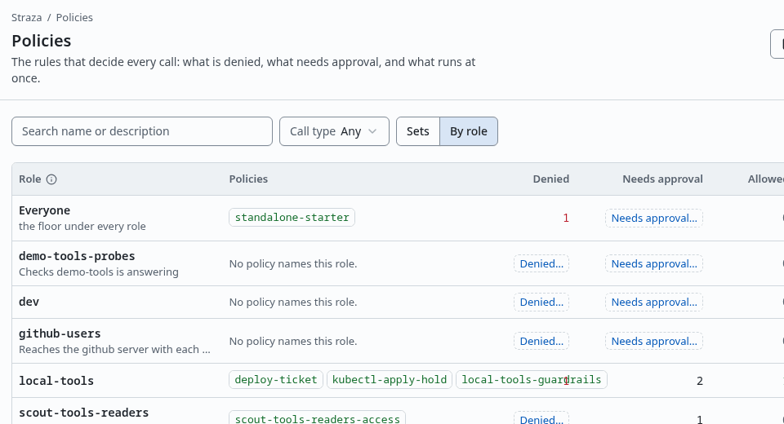Click the Policies column header
784x424 pixels.
click(x=248, y=179)
